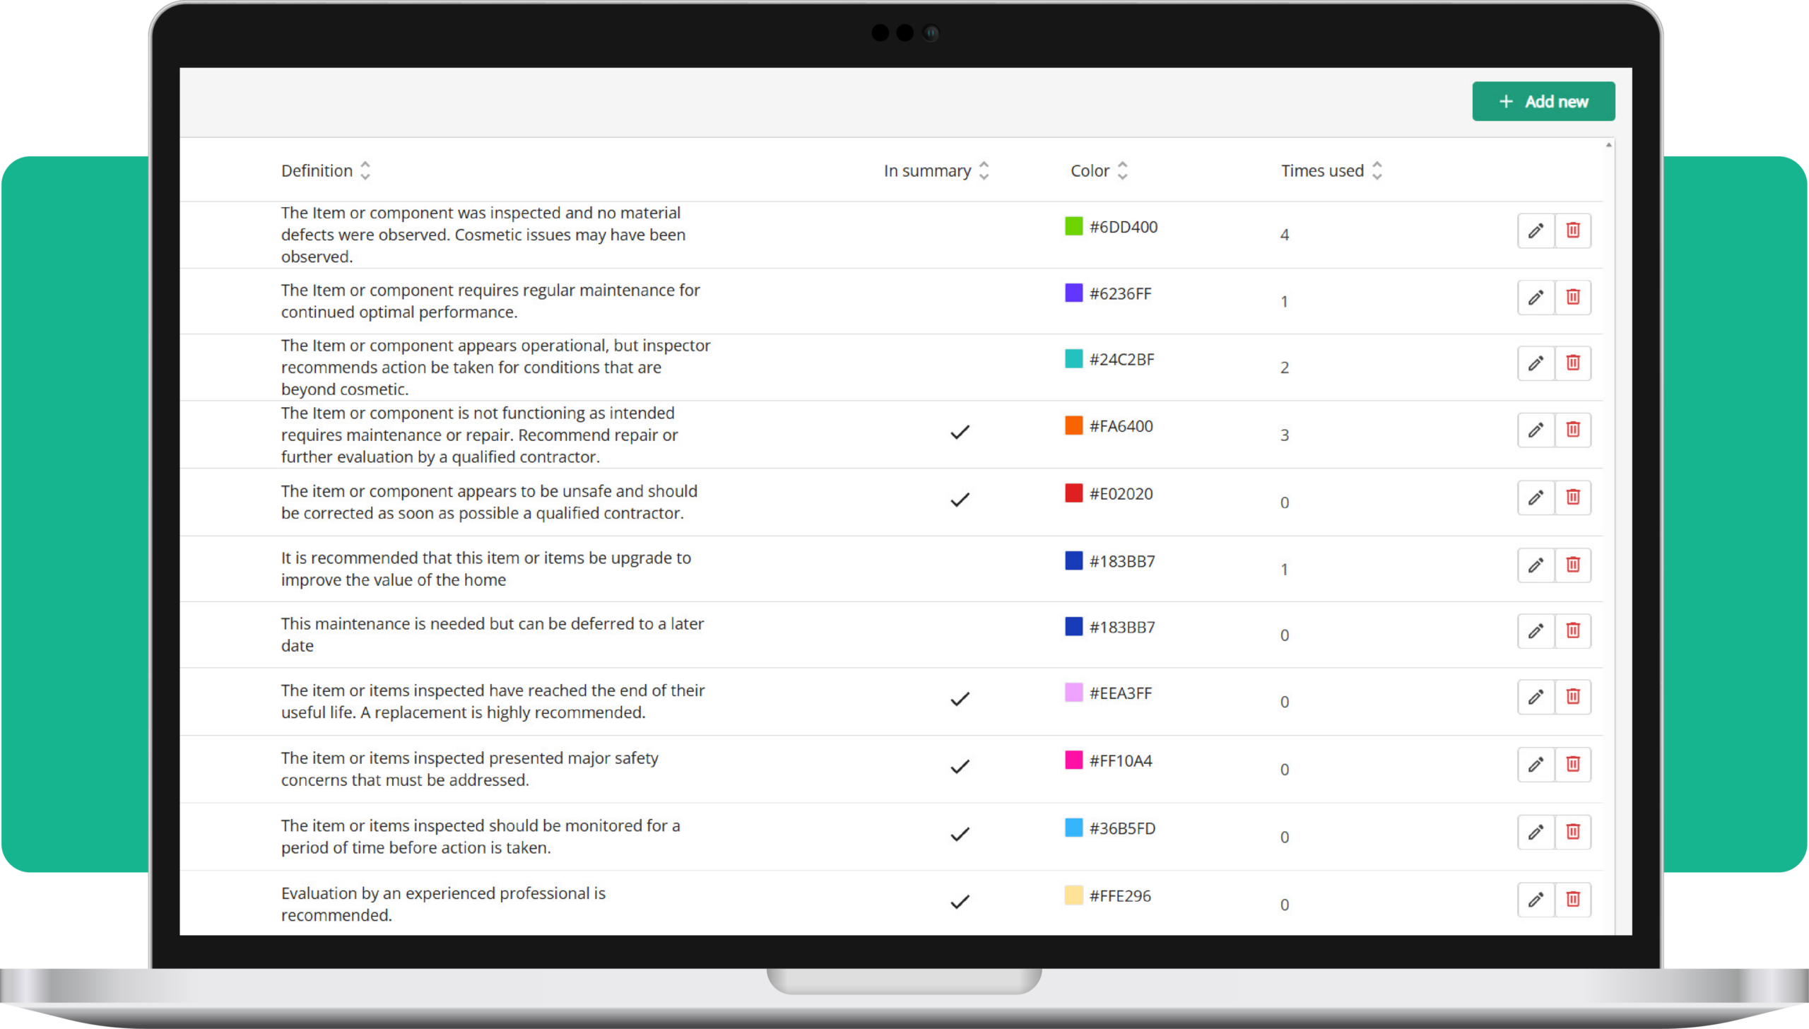
Task: Toggle In summary check for #E02020 row
Action: (960, 500)
